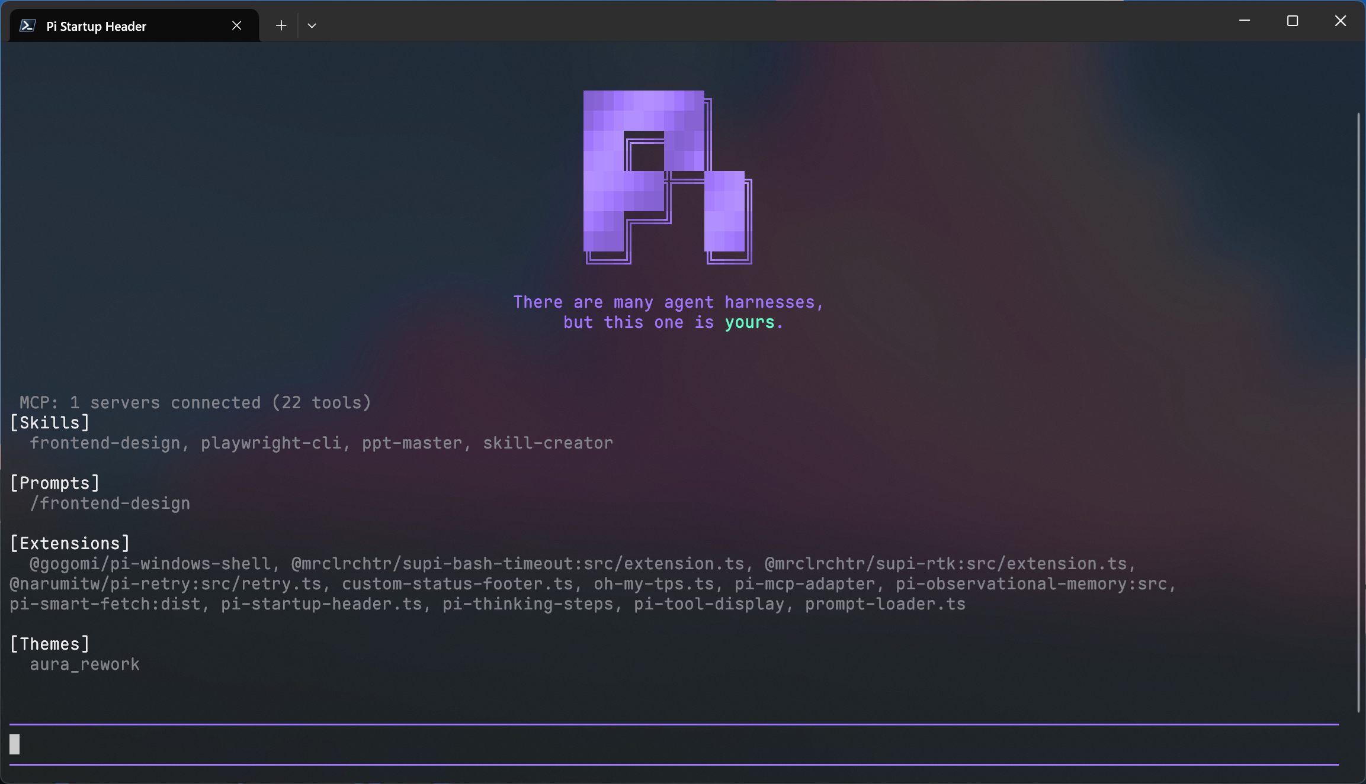
Task: Click the [Extensions] heading
Action: point(70,543)
